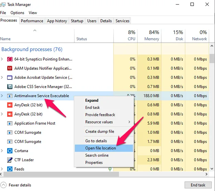The image size is (215, 191).
Task: Click the horizontal scrollbar thumb
Action: point(61,174)
